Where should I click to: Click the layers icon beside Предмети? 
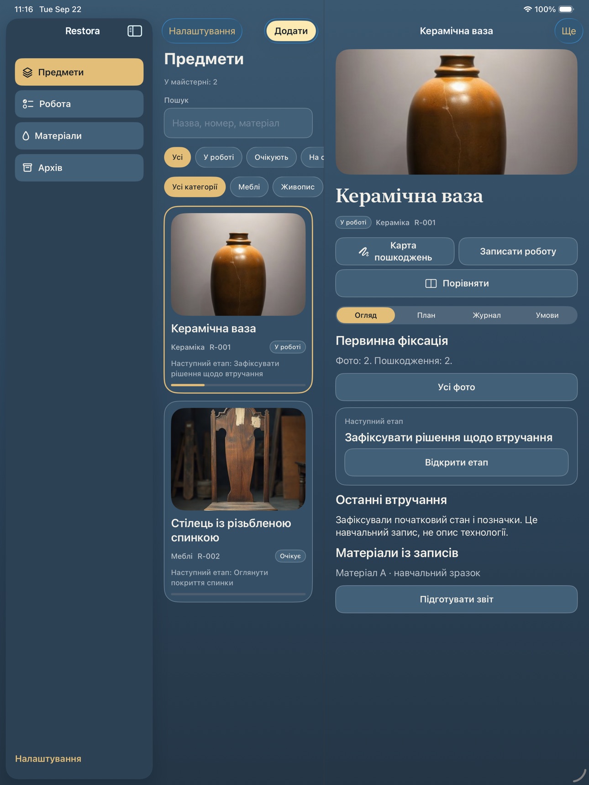pyautogui.click(x=27, y=72)
